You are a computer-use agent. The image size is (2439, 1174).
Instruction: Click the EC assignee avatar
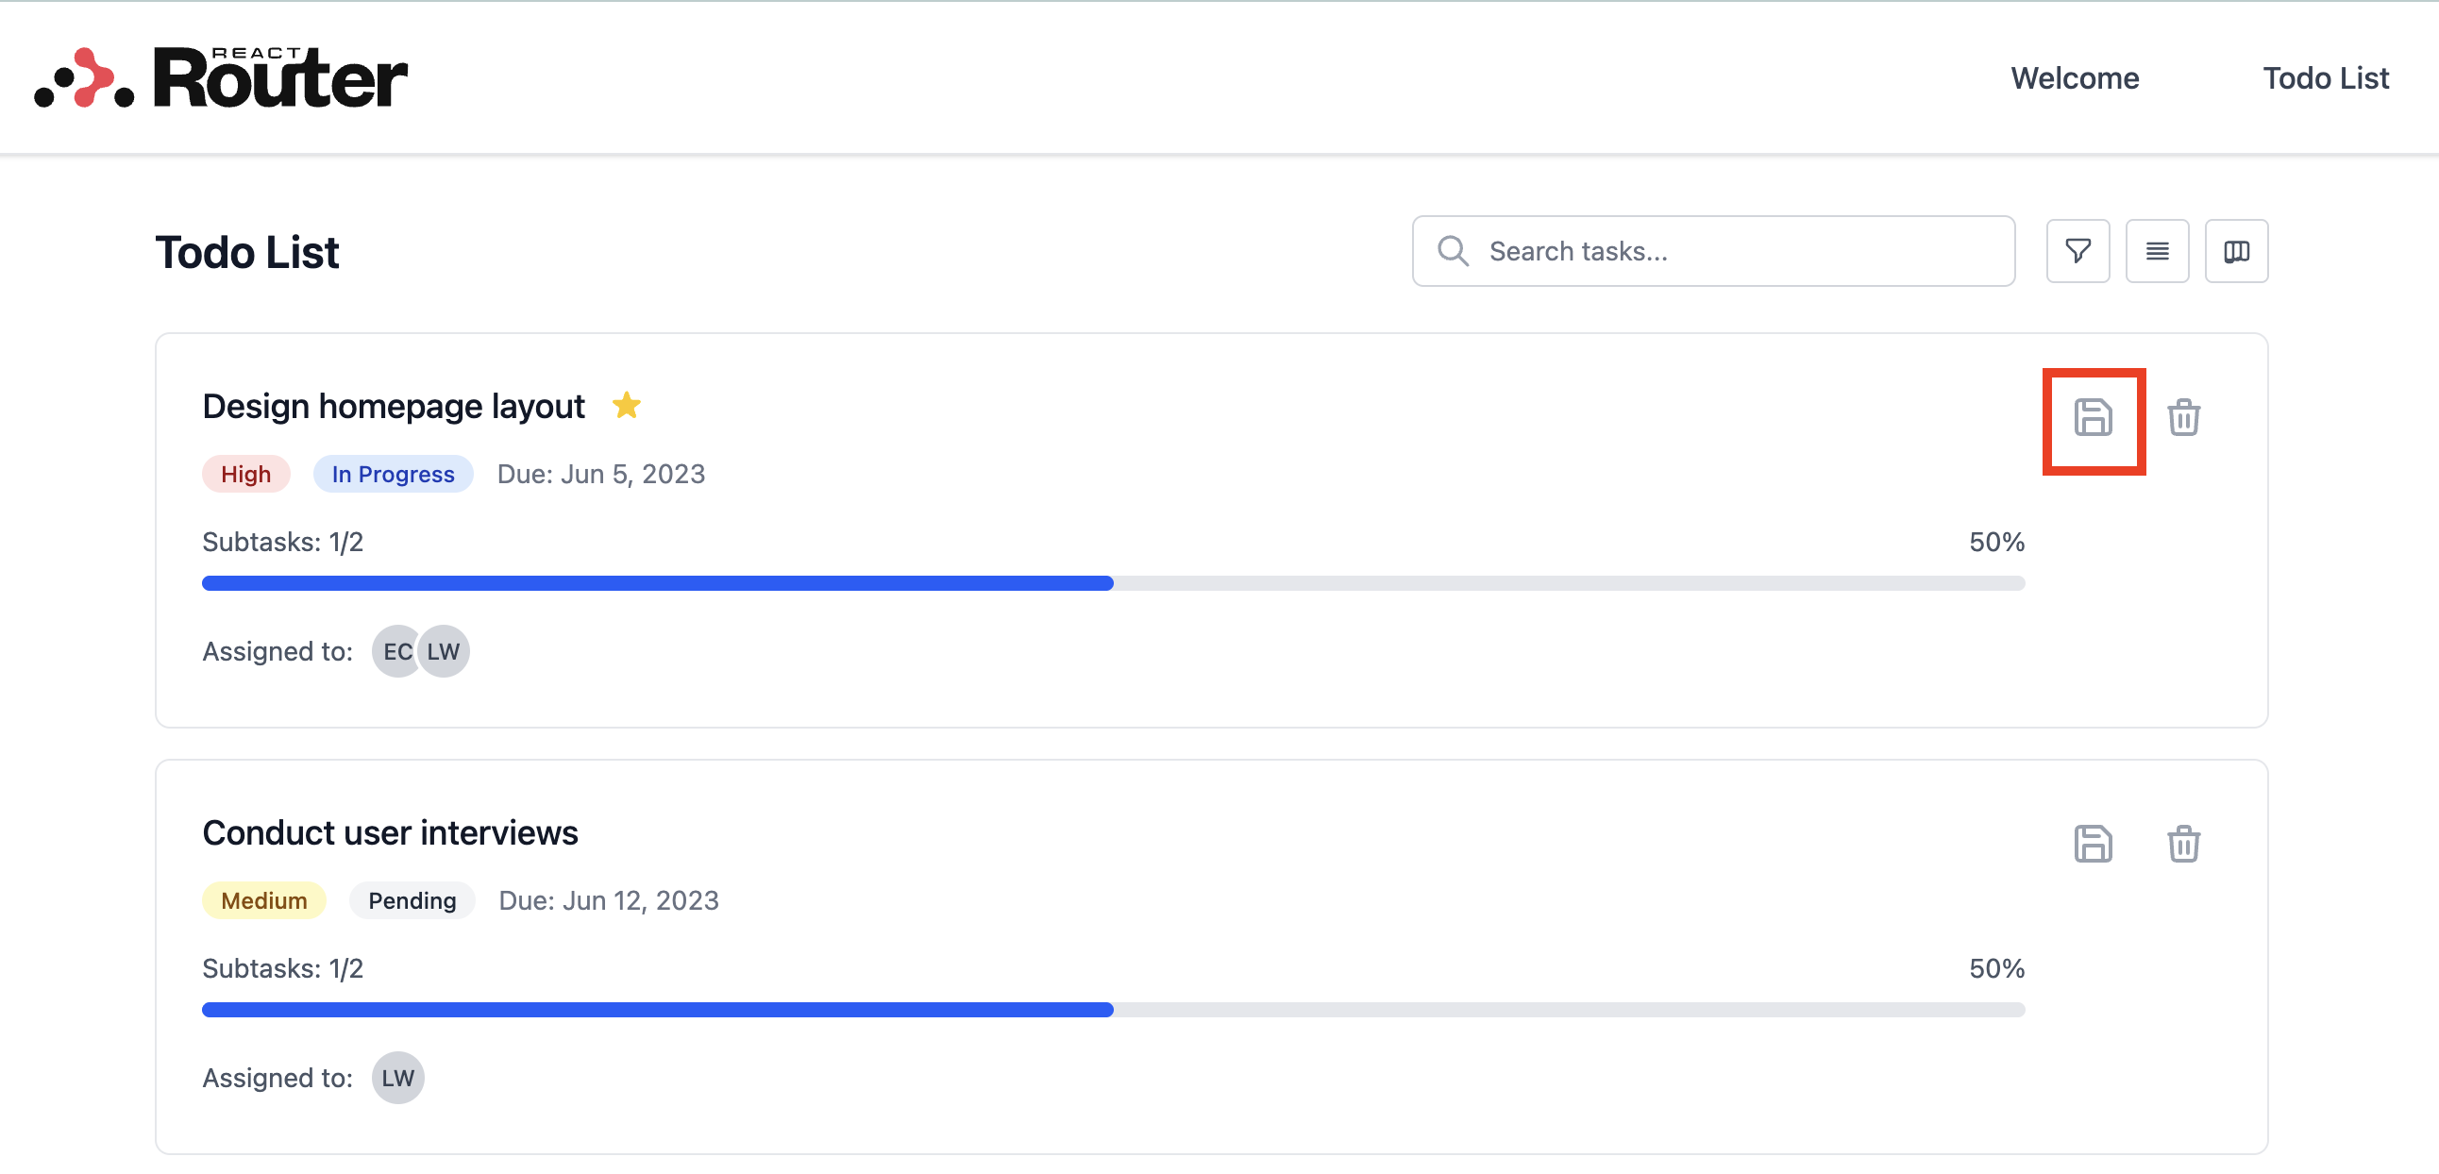(x=395, y=651)
